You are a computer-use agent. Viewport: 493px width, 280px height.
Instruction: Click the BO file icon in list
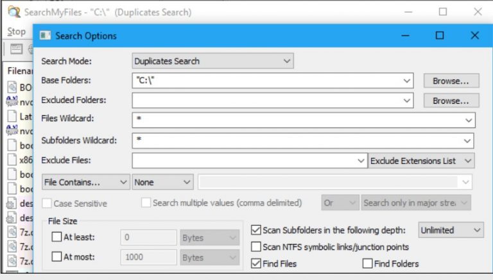pyautogui.click(x=12, y=87)
